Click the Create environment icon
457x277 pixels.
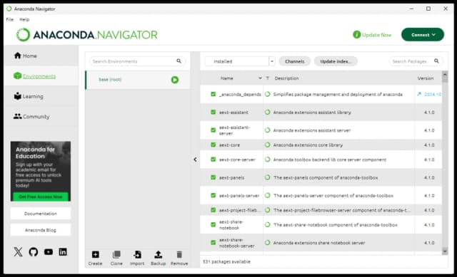pyautogui.click(x=95, y=255)
